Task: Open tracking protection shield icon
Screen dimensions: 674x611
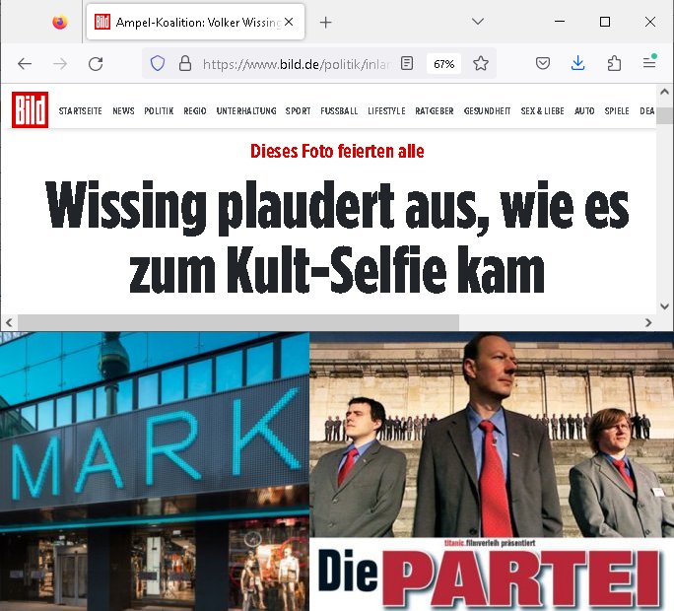Action: pyautogui.click(x=158, y=64)
